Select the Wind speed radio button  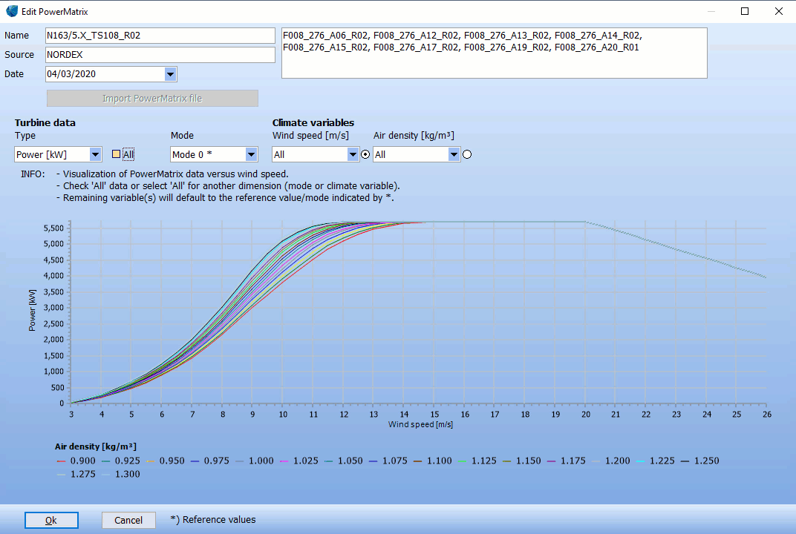(365, 155)
